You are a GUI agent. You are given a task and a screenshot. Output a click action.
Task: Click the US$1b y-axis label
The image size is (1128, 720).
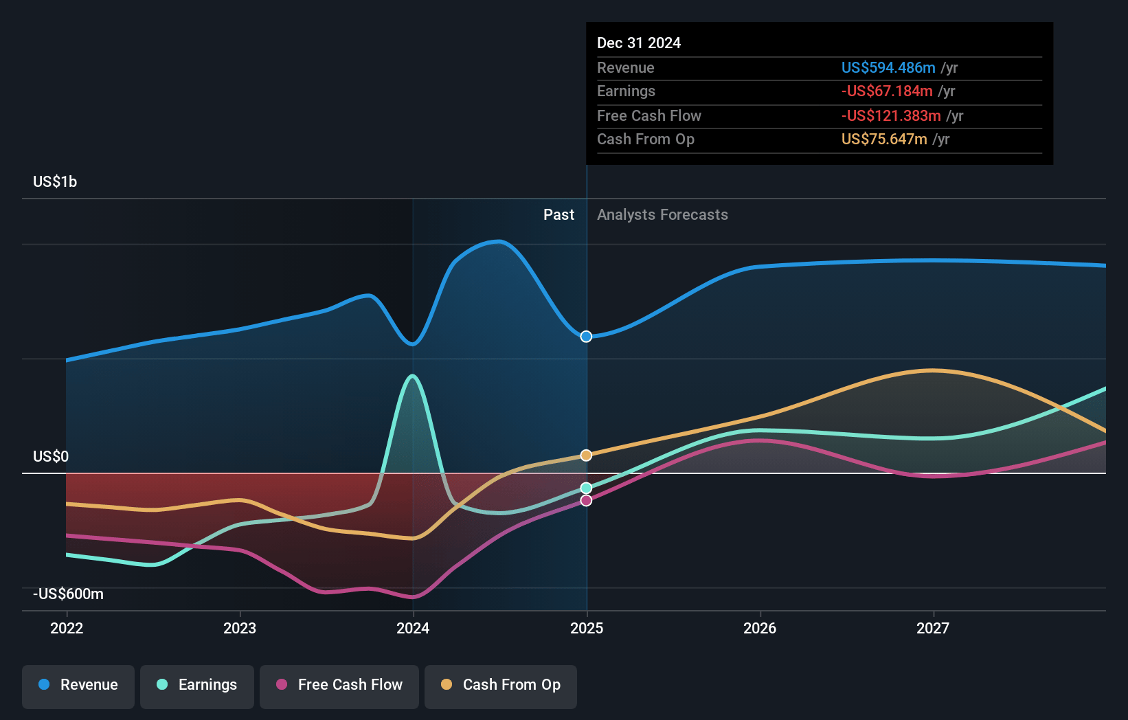pos(55,181)
